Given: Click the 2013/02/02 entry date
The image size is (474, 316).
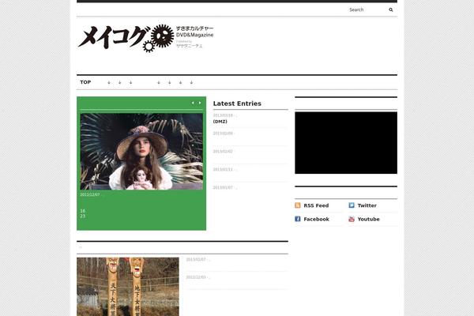Looking at the screenshot, I should tap(223, 152).
